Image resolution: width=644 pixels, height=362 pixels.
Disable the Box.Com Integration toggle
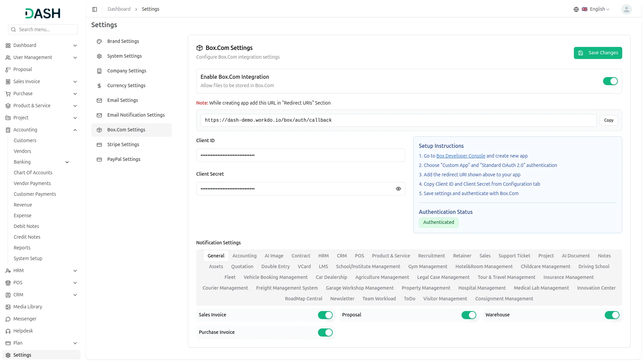coord(610,81)
